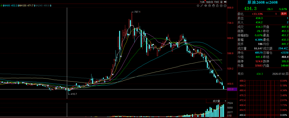Image resolution: width=289 pixels, height=118 pixels.
Task: Click the 日增仓 value +2220
Action: coord(284,53)
